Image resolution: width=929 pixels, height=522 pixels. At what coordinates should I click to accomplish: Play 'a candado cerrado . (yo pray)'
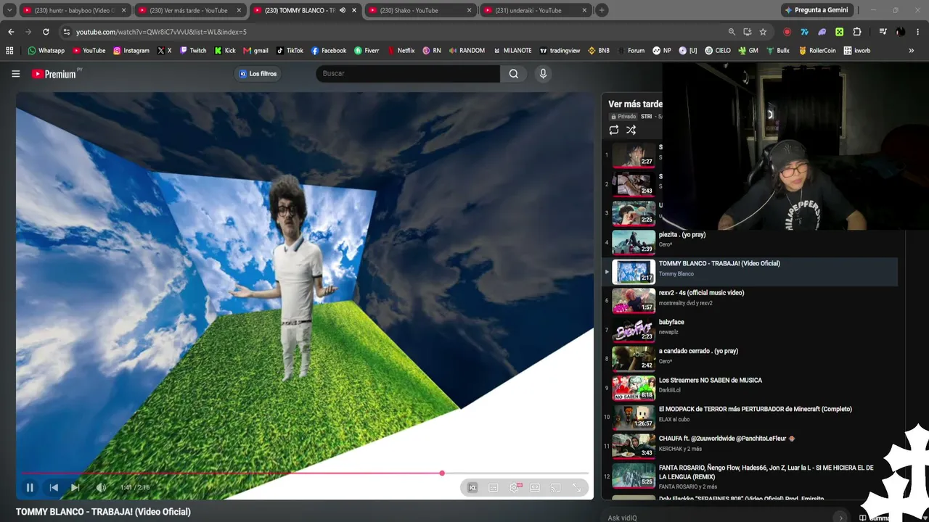[x=698, y=351]
